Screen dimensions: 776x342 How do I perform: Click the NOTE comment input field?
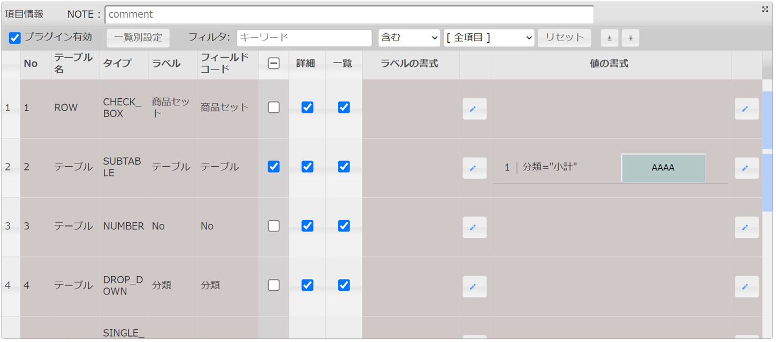click(x=349, y=14)
